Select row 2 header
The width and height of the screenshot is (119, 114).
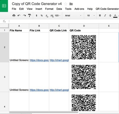point(5,47)
